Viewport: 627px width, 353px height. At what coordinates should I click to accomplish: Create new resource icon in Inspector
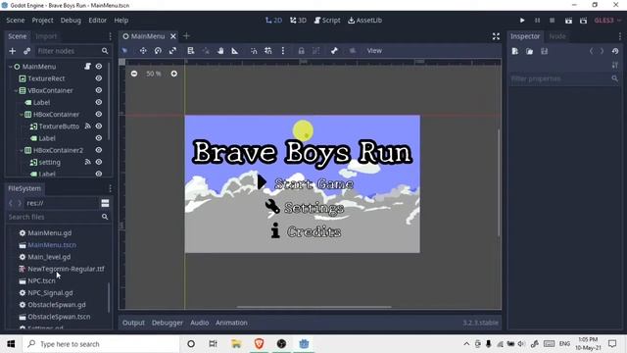515,51
